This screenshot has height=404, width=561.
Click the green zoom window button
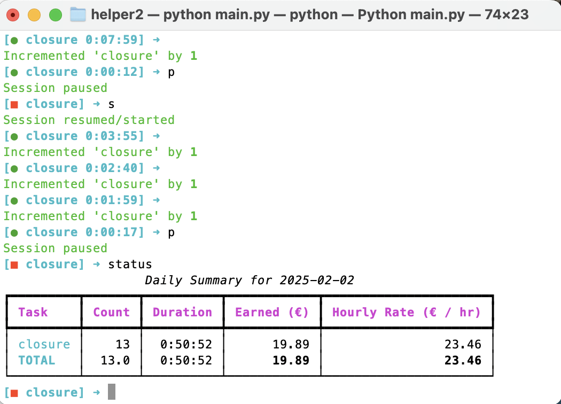point(56,15)
